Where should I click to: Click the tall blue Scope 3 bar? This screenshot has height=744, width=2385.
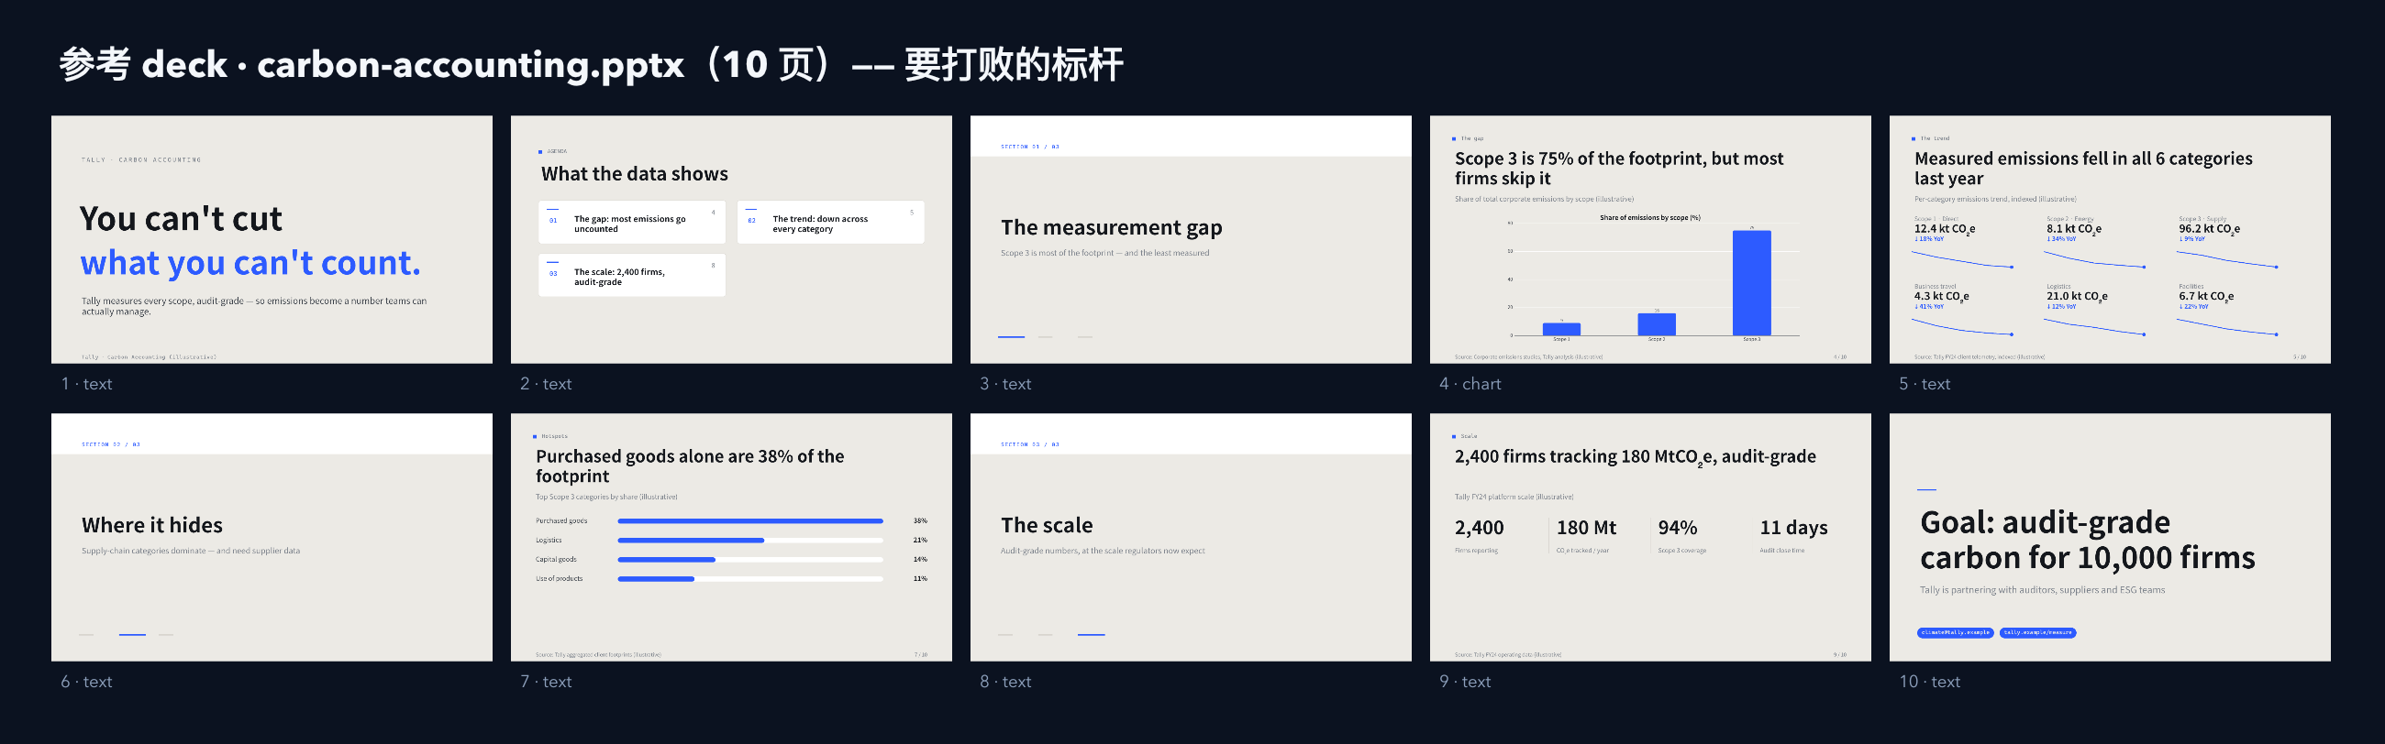click(x=1752, y=283)
